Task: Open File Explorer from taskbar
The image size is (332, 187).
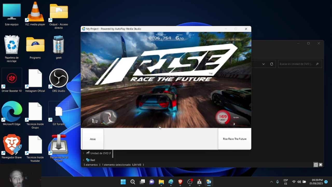Action: coord(161,182)
